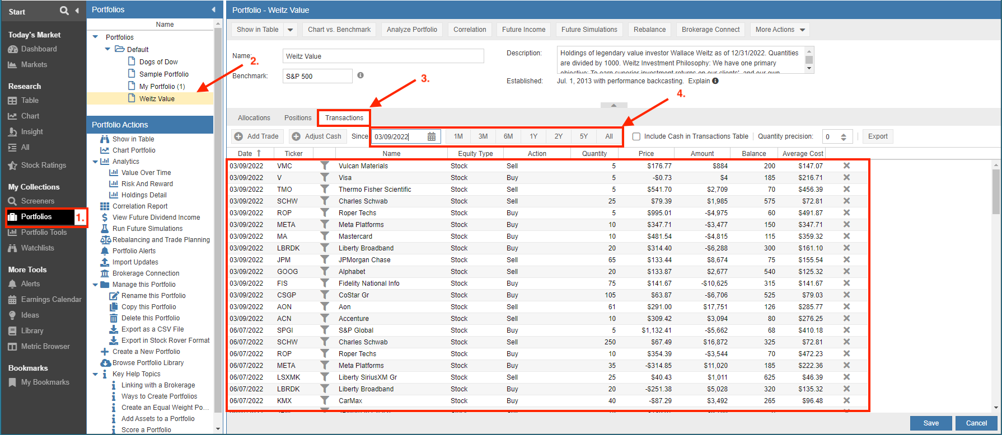Collapse the Portfolios panel with header arrow
Viewport: 1002px width, 435px height.
(x=213, y=10)
